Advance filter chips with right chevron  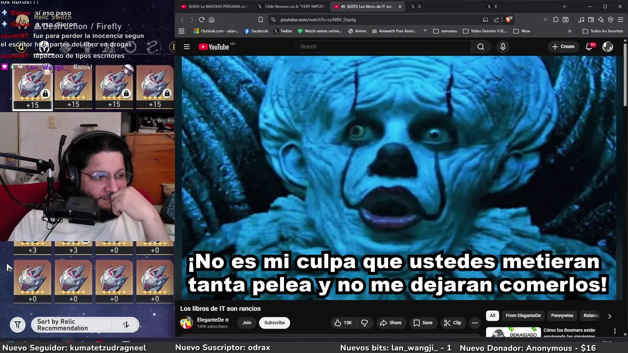pos(609,316)
